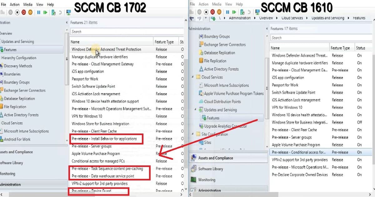
Task: Open Action menu in left 1702 window
Action: click(14, 4)
